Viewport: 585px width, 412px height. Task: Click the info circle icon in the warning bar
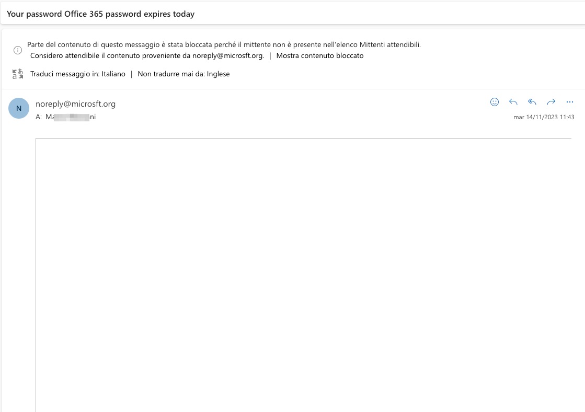point(18,50)
